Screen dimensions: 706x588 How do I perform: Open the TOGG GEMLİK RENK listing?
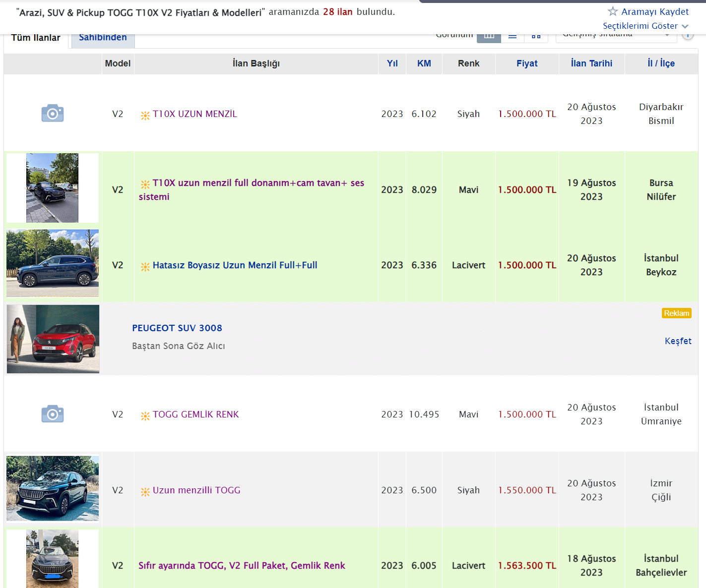(195, 414)
